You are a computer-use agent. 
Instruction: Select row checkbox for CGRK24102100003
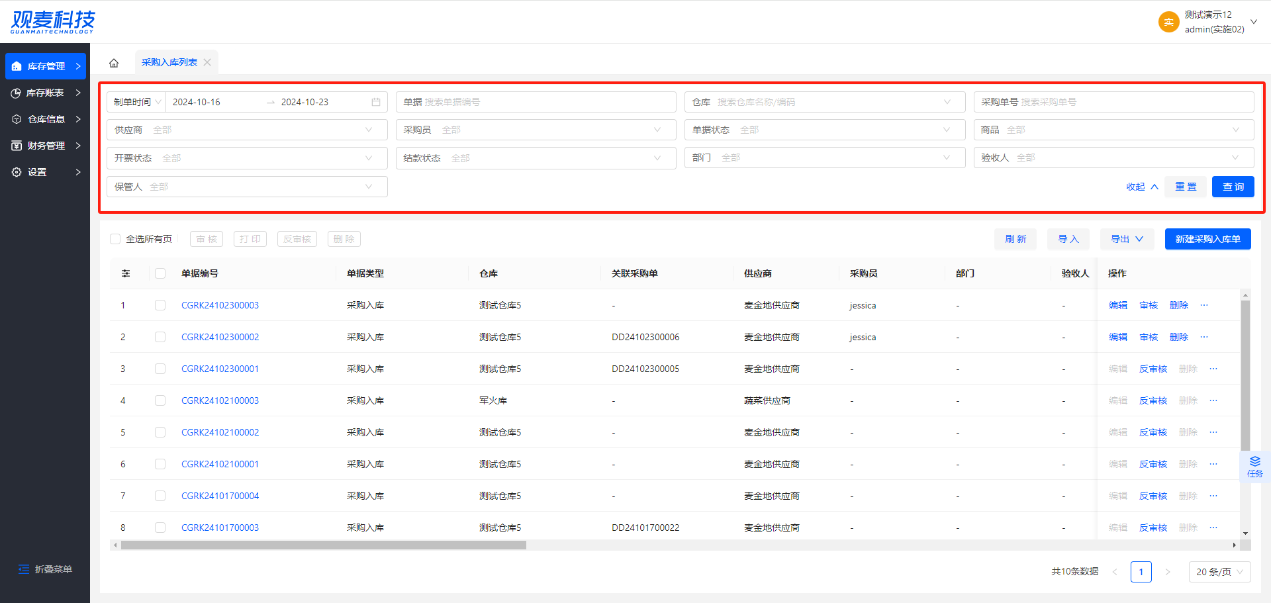pos(160,400)
